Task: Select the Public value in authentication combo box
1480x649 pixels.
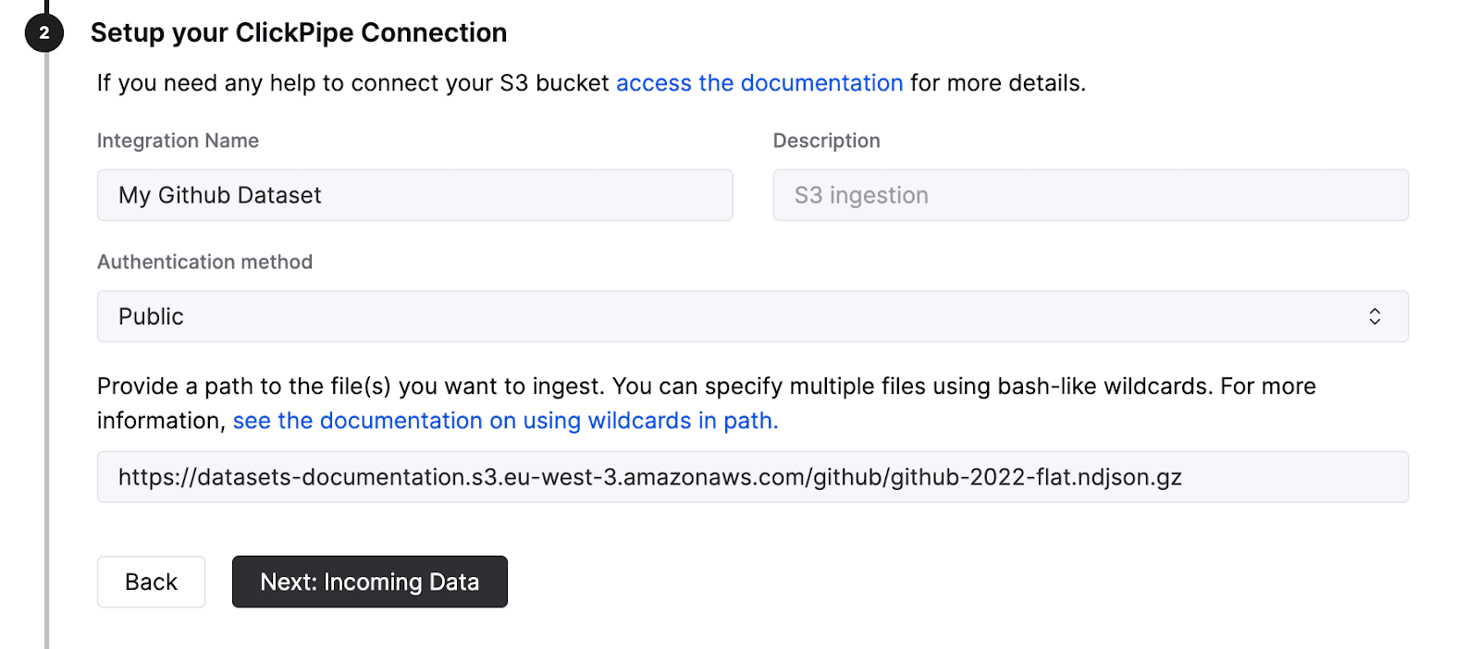Action: 151,317
